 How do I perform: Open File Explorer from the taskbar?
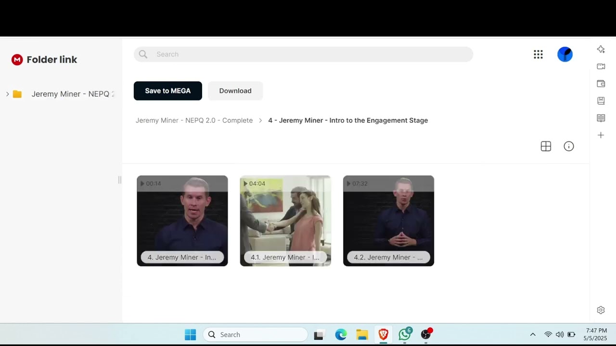coord(362,334)
